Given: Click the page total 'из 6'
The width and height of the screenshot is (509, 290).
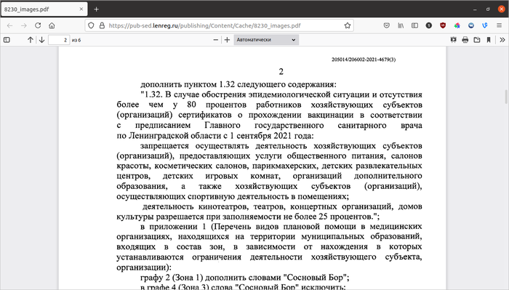Looking at the screenshot, I should pyautogui.click(x=76, y=40).
